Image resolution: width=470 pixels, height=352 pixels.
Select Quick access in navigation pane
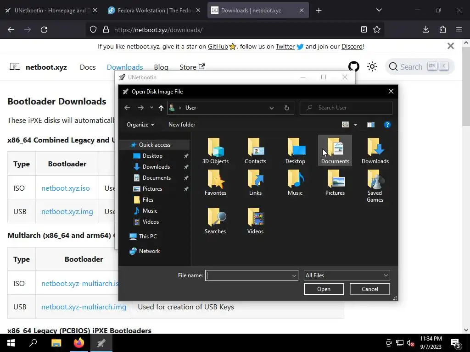tap(154, 144)
